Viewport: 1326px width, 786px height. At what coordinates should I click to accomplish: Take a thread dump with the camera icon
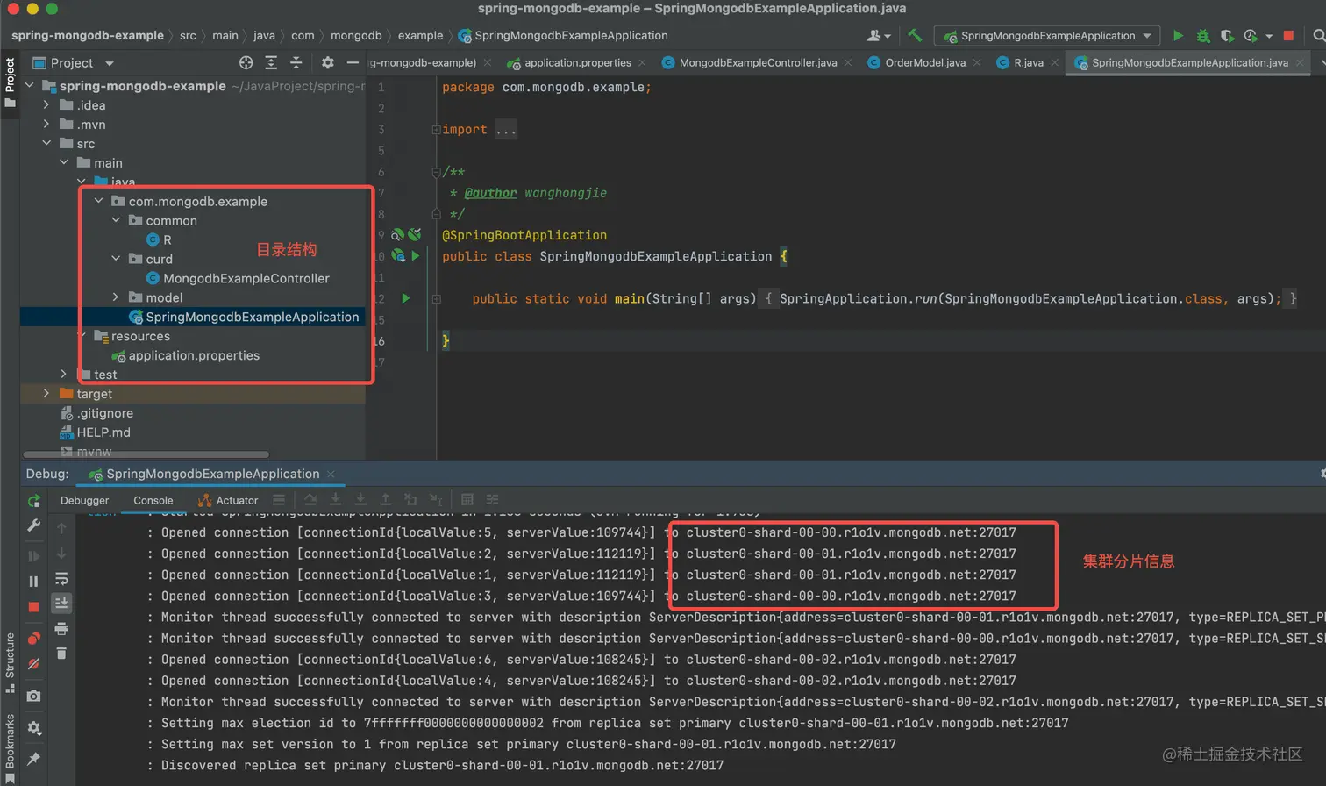(34, 696)
